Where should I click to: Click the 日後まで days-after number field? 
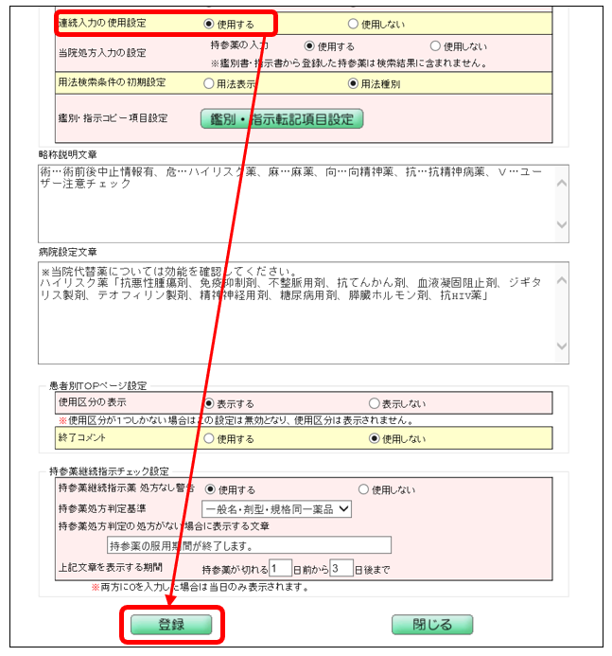coord(341,569)
